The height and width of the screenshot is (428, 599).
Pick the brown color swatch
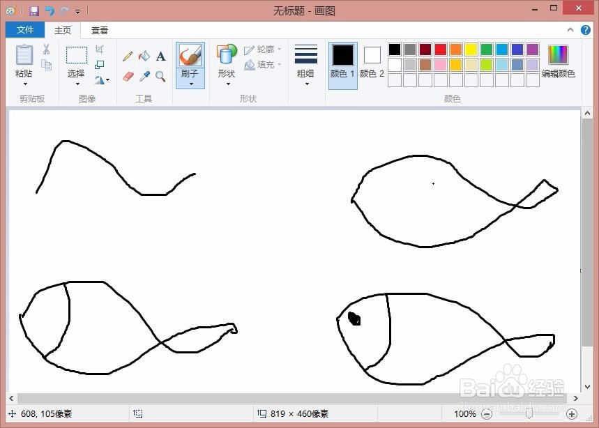click(425, 65)
